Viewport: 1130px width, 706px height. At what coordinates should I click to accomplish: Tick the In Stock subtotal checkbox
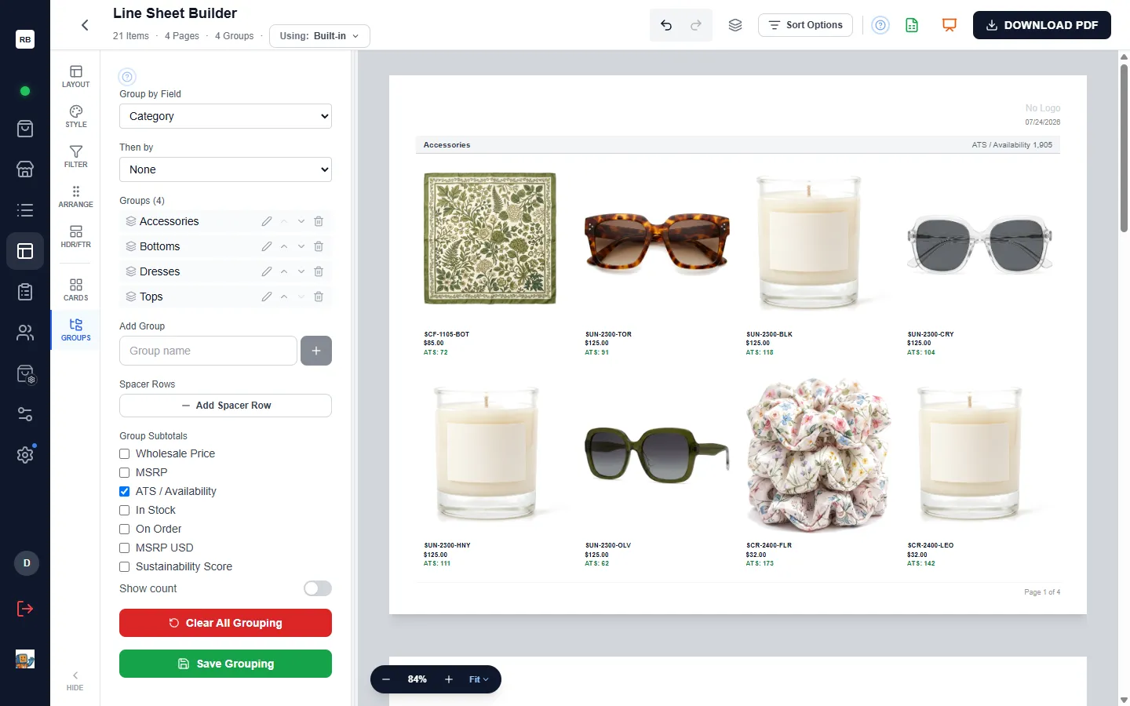(x=124, y=510)
